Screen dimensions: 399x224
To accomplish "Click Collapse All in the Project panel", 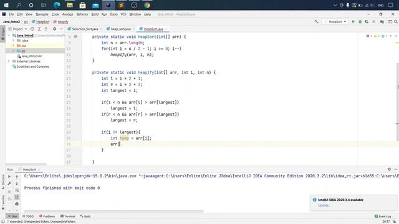I will (x=46, y=29).
